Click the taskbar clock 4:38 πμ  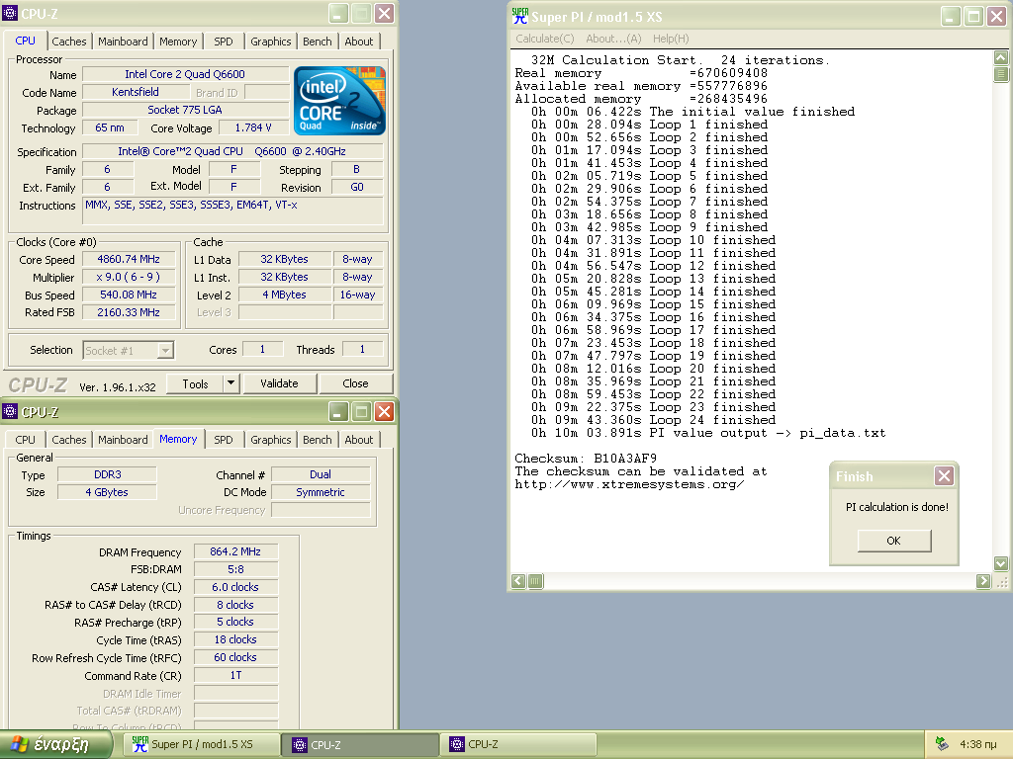[x=977, y=745]
